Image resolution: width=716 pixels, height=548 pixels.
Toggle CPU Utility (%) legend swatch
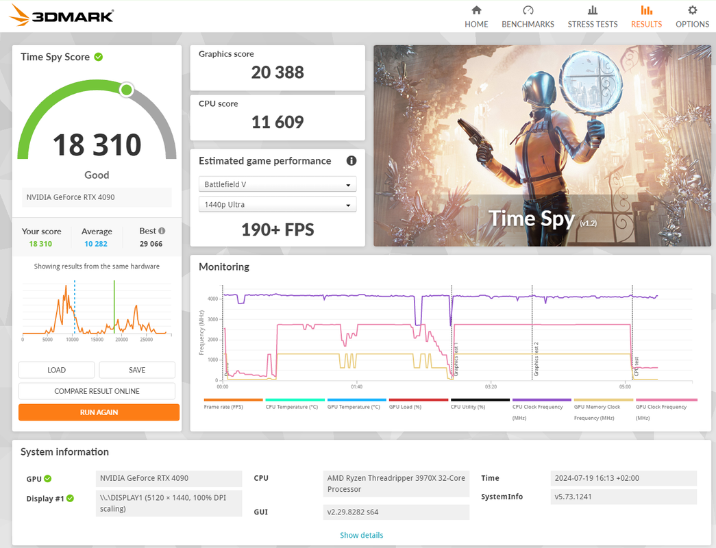click(x=480, y=399)
